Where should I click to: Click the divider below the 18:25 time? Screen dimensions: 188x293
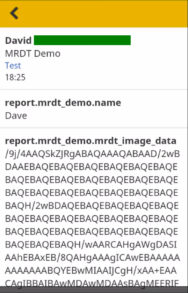(94, 90)
